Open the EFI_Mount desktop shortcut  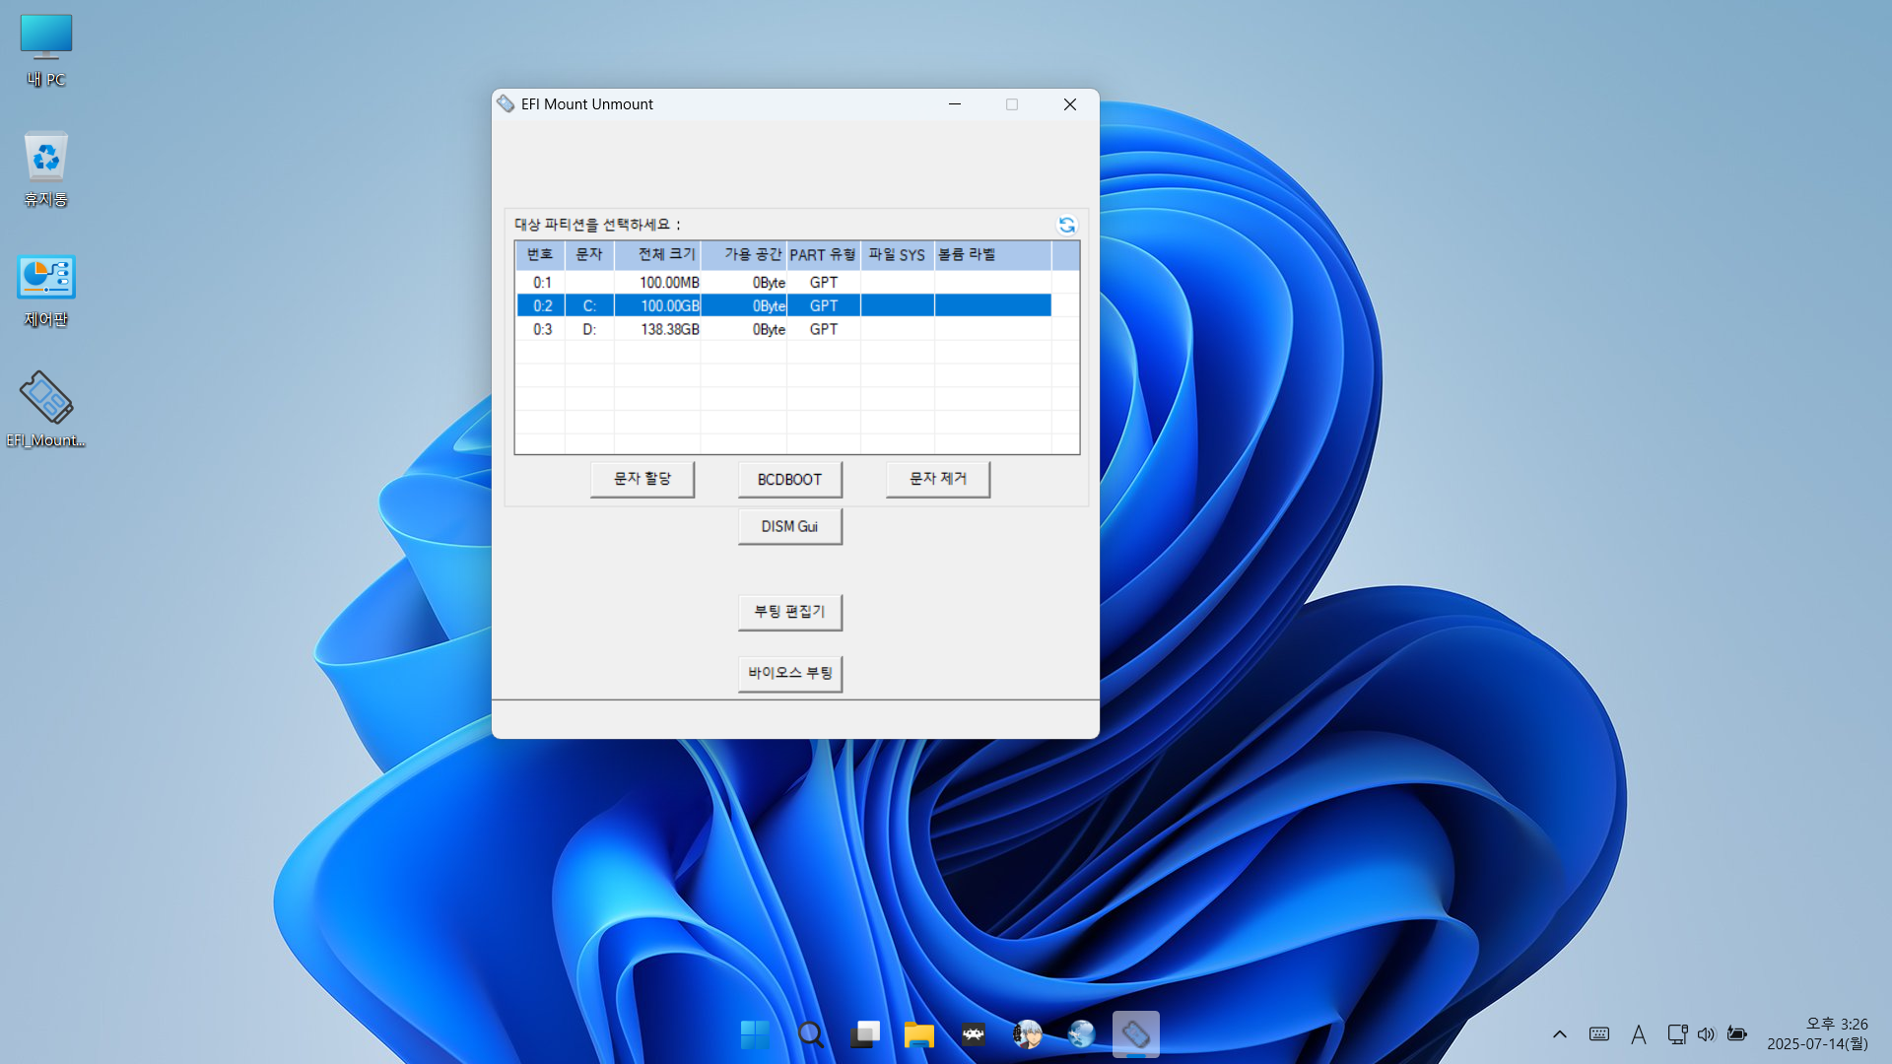click(45, 409)
